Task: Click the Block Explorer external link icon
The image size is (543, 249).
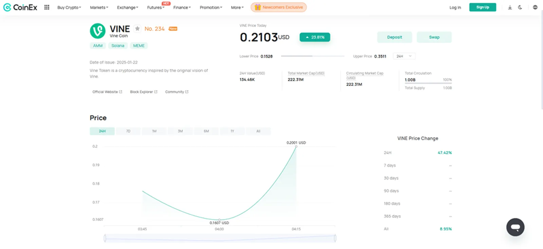Action: tap(156, 92)
